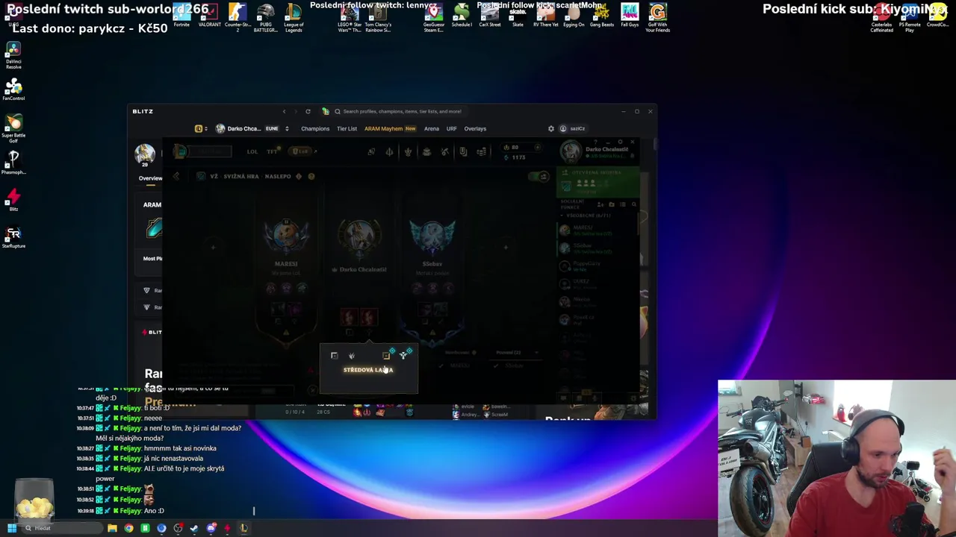Open Discord from the taskbar
The image size is (956, 537).
(211, 528)
